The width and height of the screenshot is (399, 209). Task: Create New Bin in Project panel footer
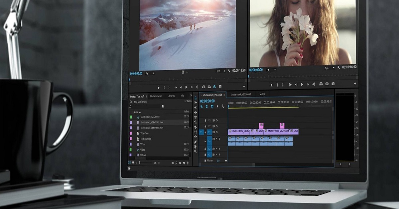180,163
